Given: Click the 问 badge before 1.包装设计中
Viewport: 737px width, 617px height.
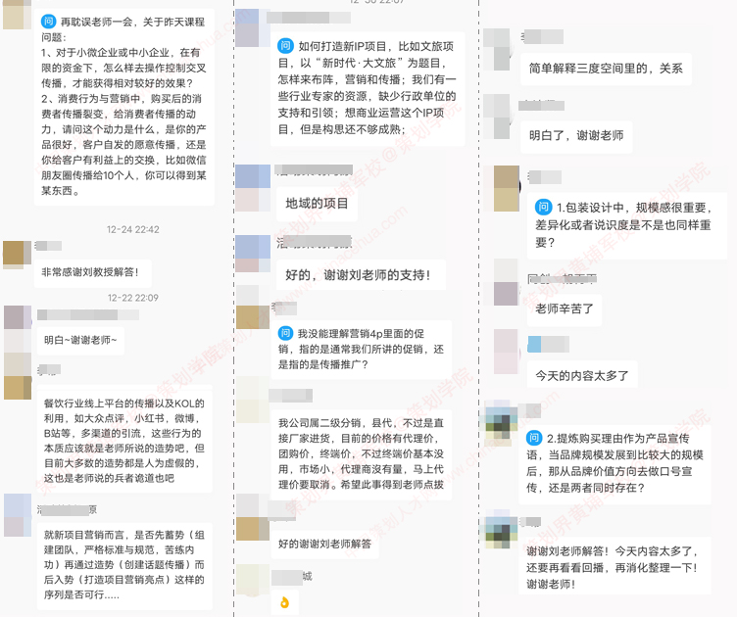Looking at the screenshot, I should pos(543,207).
